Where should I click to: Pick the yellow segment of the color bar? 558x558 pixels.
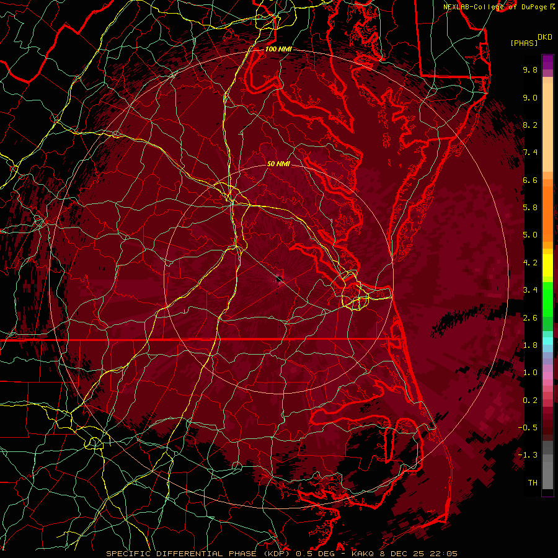point(547,265)
